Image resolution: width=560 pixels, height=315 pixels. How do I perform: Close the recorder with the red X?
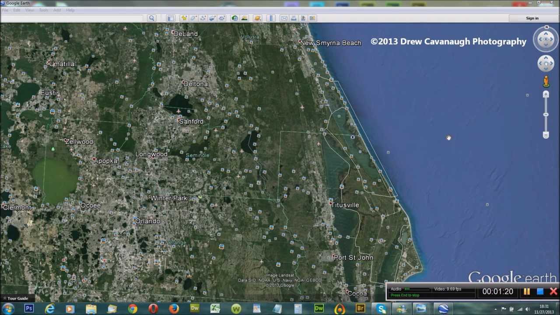pyautogui.click(x=553, y=291)
